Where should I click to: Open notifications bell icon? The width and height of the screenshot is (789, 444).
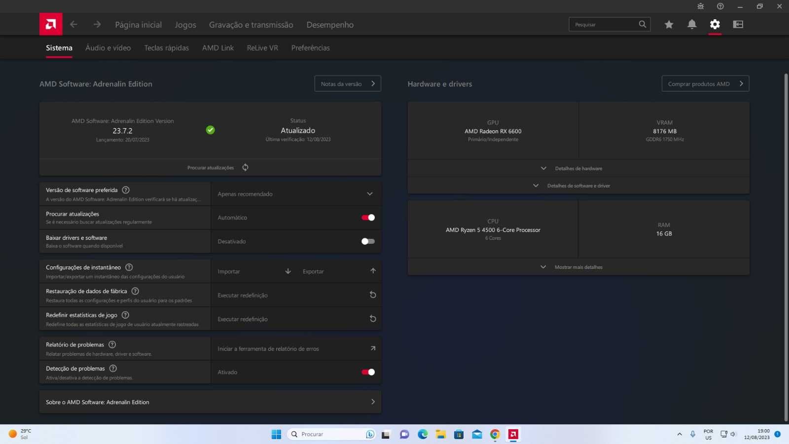[x=692, y=24]
